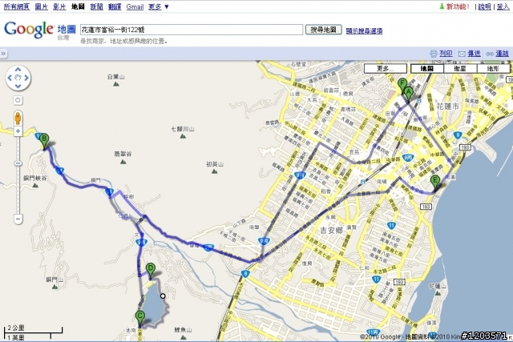Switch to 地圖 map view

tap(427, 69)
